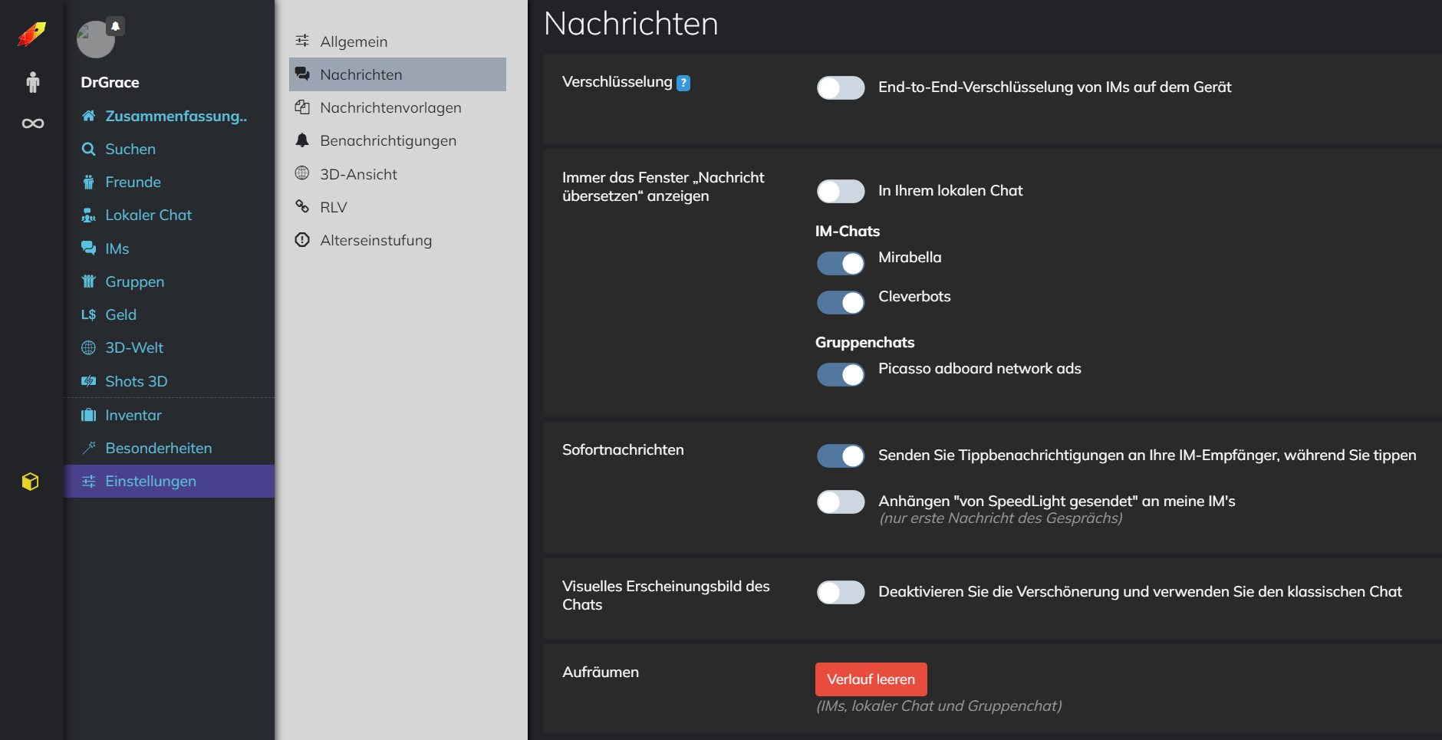Click the exclamation icon beside Alterseinstufung

point(302,240)
